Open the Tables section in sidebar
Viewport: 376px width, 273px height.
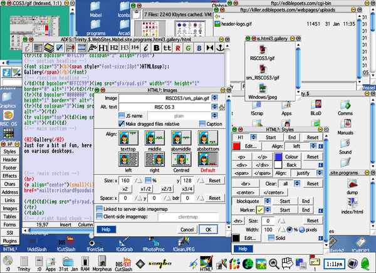coord(9,217)
